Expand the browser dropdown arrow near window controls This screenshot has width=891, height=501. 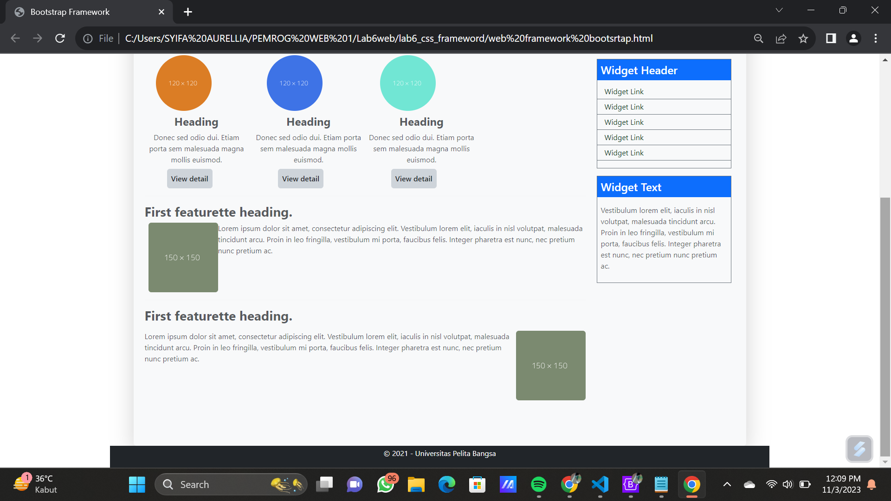[x=780, y=10]
